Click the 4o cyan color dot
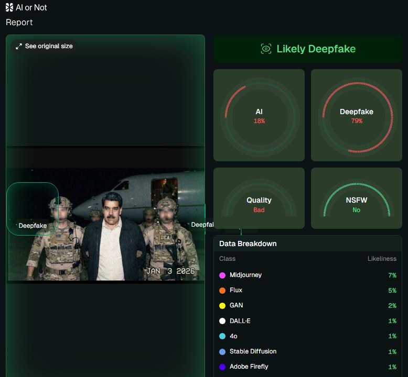Screen dimensions: 408x377 [x=222, y=336]
